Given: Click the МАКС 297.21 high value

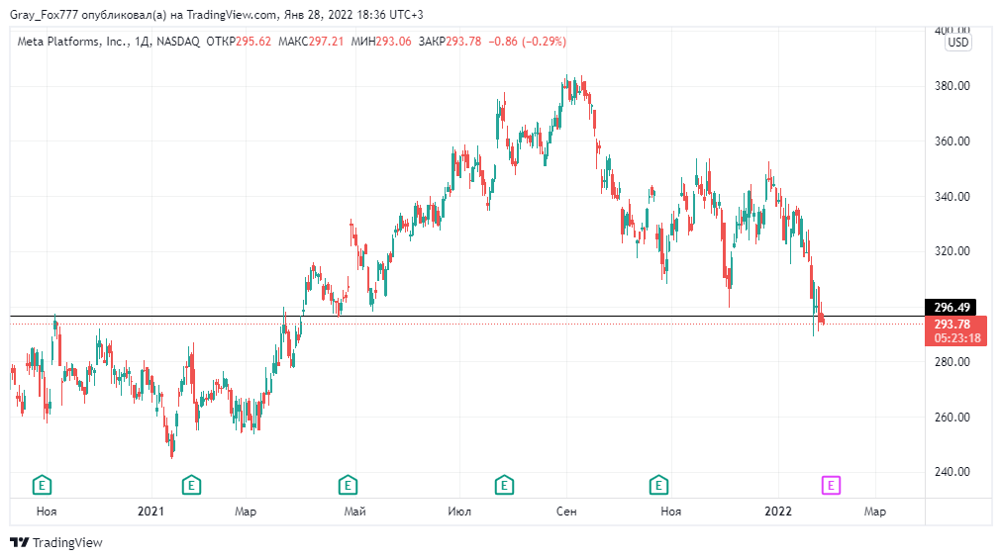Looking at the screenshot, I should coord(311,42).
